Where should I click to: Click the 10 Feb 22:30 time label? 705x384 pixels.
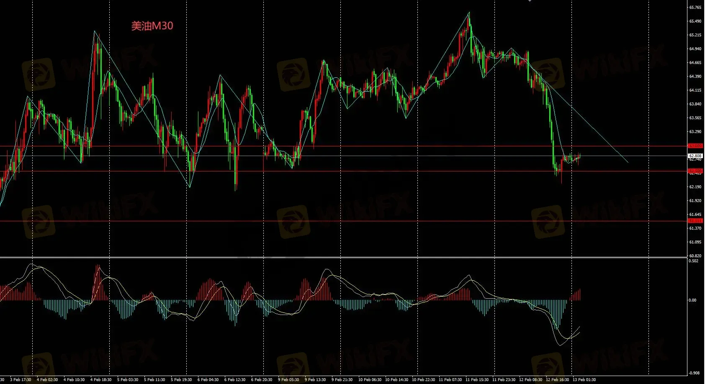click(x=423, y=380)
